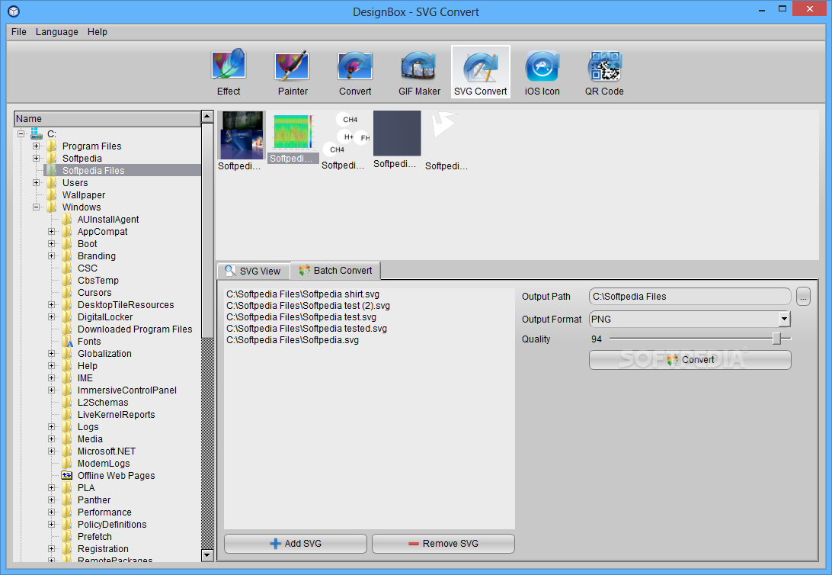This screenshot has height=575, width=832.
Task: Expand the Softpedia folder
Action: coord(36,158)
